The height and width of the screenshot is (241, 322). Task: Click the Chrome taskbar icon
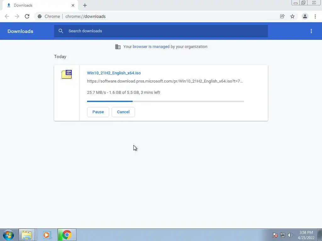click(67, 235)
